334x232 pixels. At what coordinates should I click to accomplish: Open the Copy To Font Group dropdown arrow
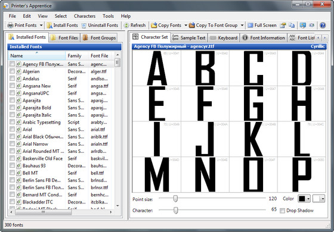(x=242, y=25)
